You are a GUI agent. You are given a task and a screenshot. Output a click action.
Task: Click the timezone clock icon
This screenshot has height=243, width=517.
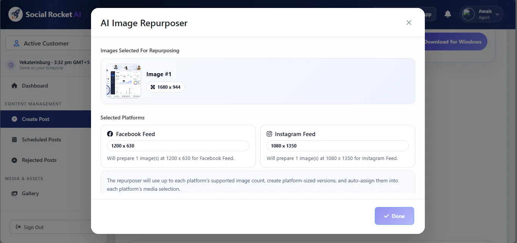tap(11, 65)
